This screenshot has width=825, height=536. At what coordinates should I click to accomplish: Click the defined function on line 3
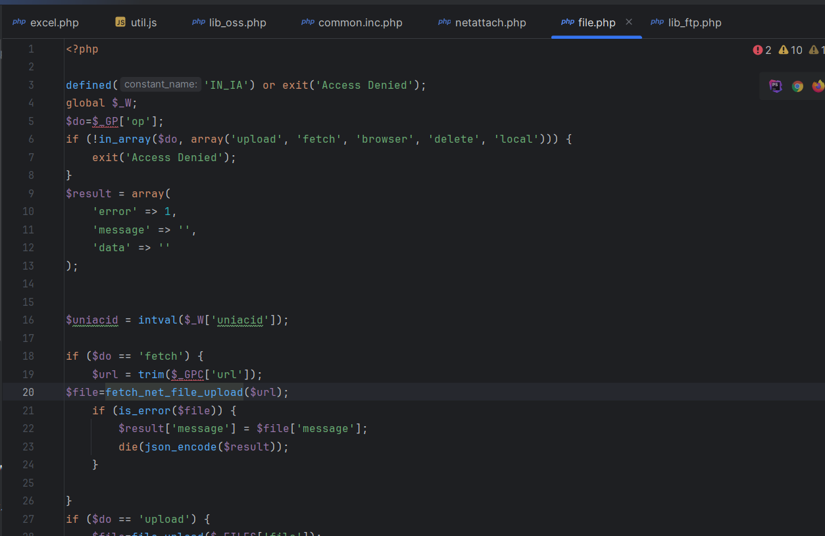89,85
